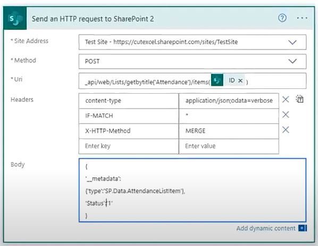Viewport: 318px width, 246px height.
Task: Open help for this action
Action: coord(282,18)
